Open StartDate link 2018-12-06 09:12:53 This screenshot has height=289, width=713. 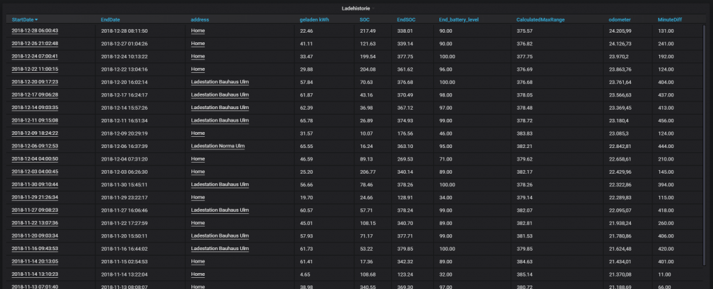point(35,146)
